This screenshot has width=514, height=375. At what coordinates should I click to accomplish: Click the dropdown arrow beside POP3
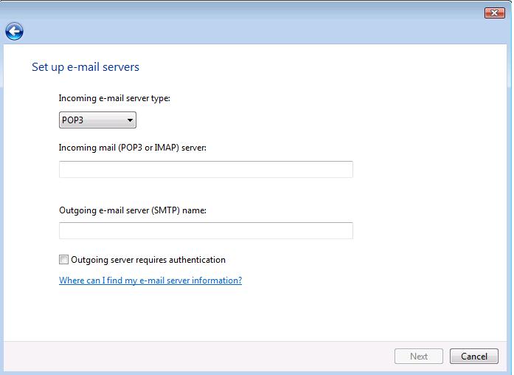pos(130,120)
